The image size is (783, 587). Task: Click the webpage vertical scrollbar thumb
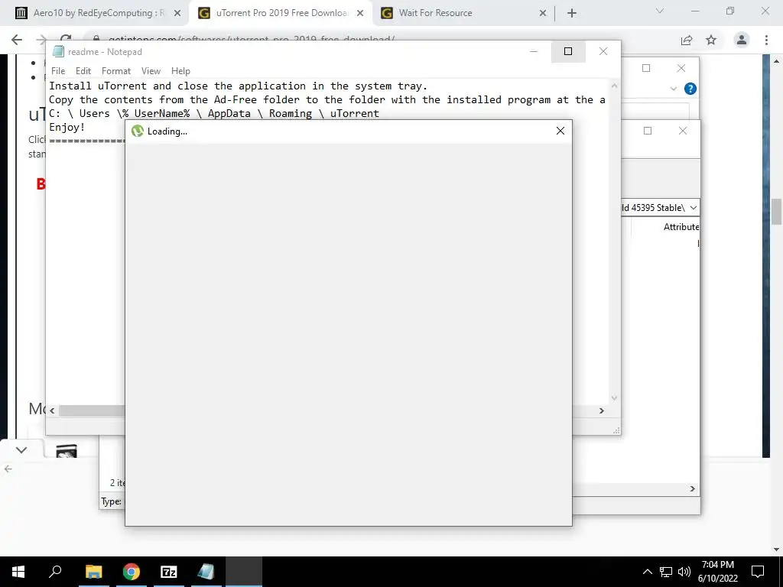[777, 212]
